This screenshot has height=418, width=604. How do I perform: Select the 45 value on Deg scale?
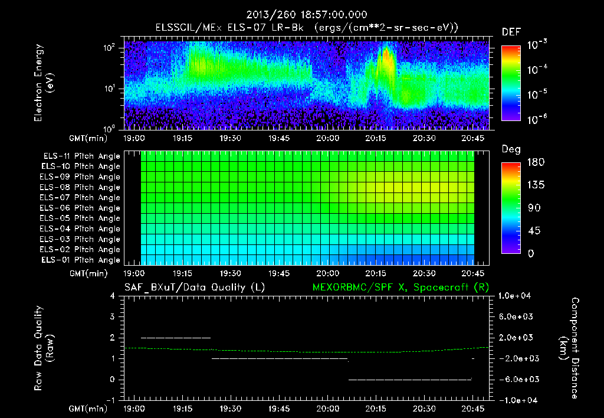click(534, 231)
